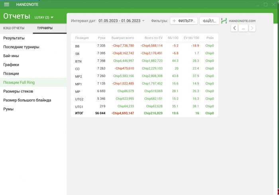Select Румы in the sidebar
The image size is (279, 195).
point(9,109)
